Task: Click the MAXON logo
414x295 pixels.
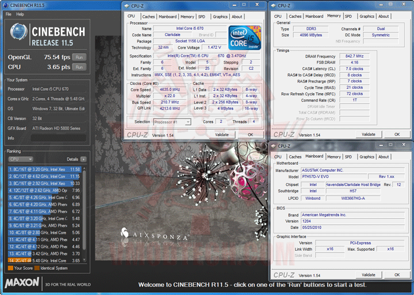Action: click(x=22, y=282)
